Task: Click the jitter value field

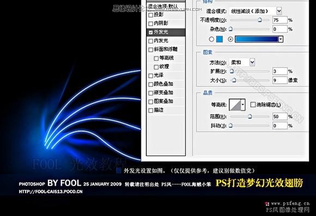Action: (279, 126)
